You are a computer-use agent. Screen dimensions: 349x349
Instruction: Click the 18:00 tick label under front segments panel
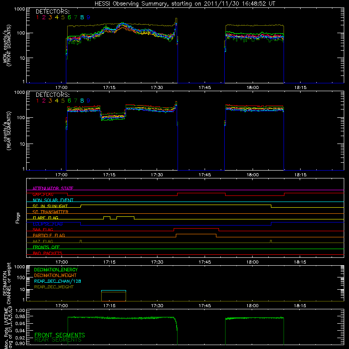coord(253,88)
